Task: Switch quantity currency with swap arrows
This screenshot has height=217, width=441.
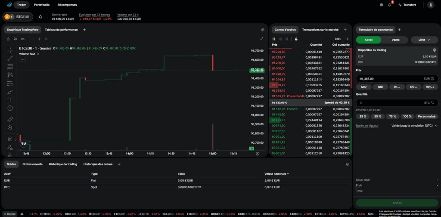Action: [x=432, y=103]
